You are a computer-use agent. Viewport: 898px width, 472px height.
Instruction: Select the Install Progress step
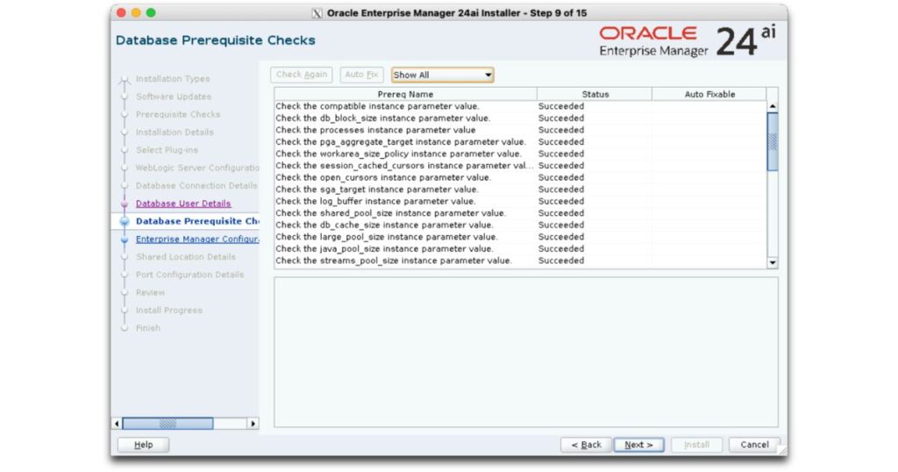(169, 310)
